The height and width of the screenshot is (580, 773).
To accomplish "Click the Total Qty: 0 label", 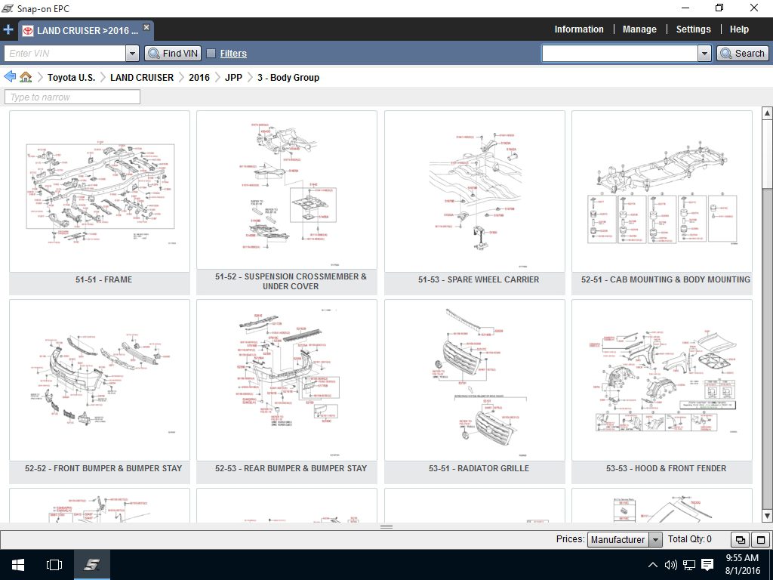I will [x=690, y=539].
